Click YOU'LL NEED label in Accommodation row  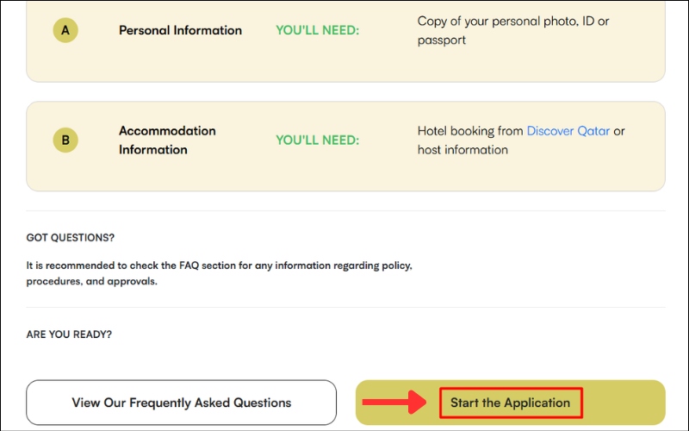tap(317, 141)
